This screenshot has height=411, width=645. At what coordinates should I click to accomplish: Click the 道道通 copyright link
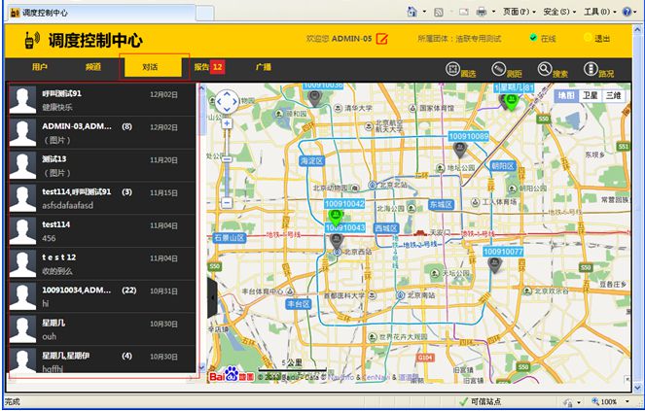408,377
